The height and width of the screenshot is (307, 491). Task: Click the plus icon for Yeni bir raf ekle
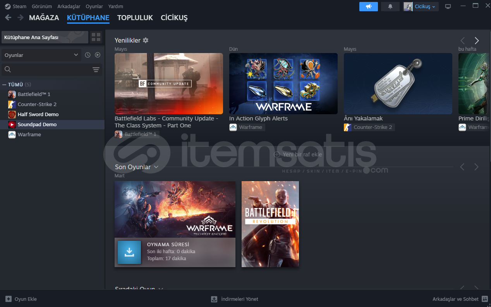pyautogui.click(x=277, y=154)
